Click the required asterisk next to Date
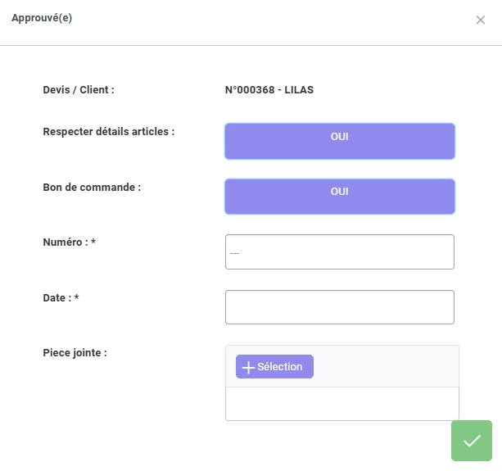The width and height of the screenshot is (502, 471). click(x=76, y=297)
